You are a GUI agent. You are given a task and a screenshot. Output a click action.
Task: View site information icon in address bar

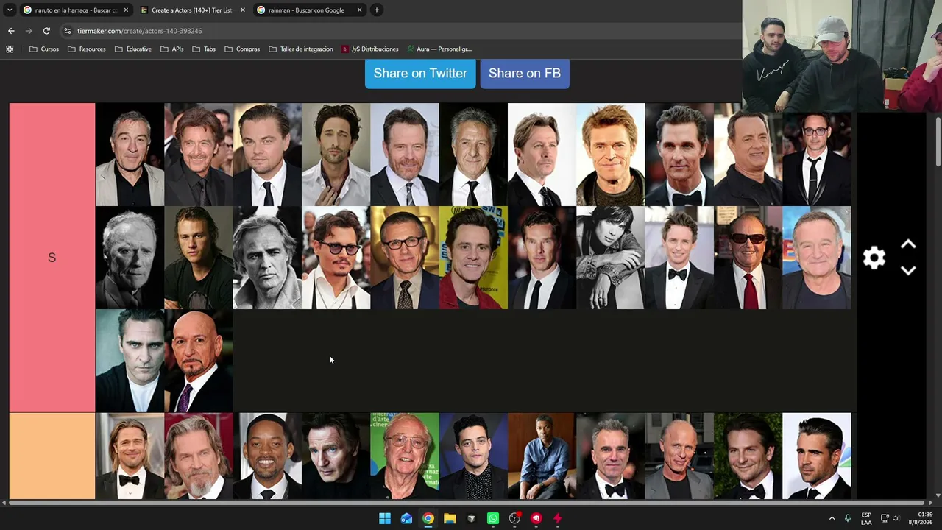point(68,31)
